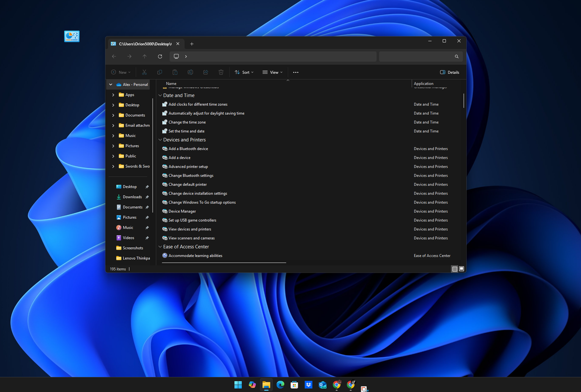This screenshot has height=392, width=581.
Task: Open the View dropdown menu
Action: 273,72
